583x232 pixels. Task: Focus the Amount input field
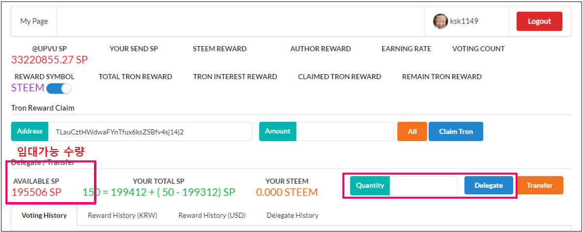344,131
